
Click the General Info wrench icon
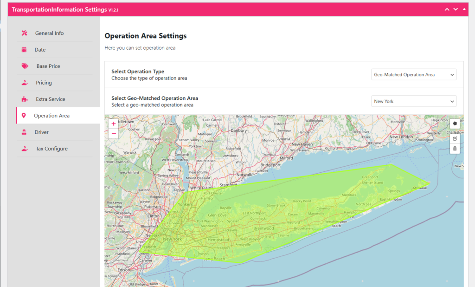pyautogui.click(x=25, y=33)
